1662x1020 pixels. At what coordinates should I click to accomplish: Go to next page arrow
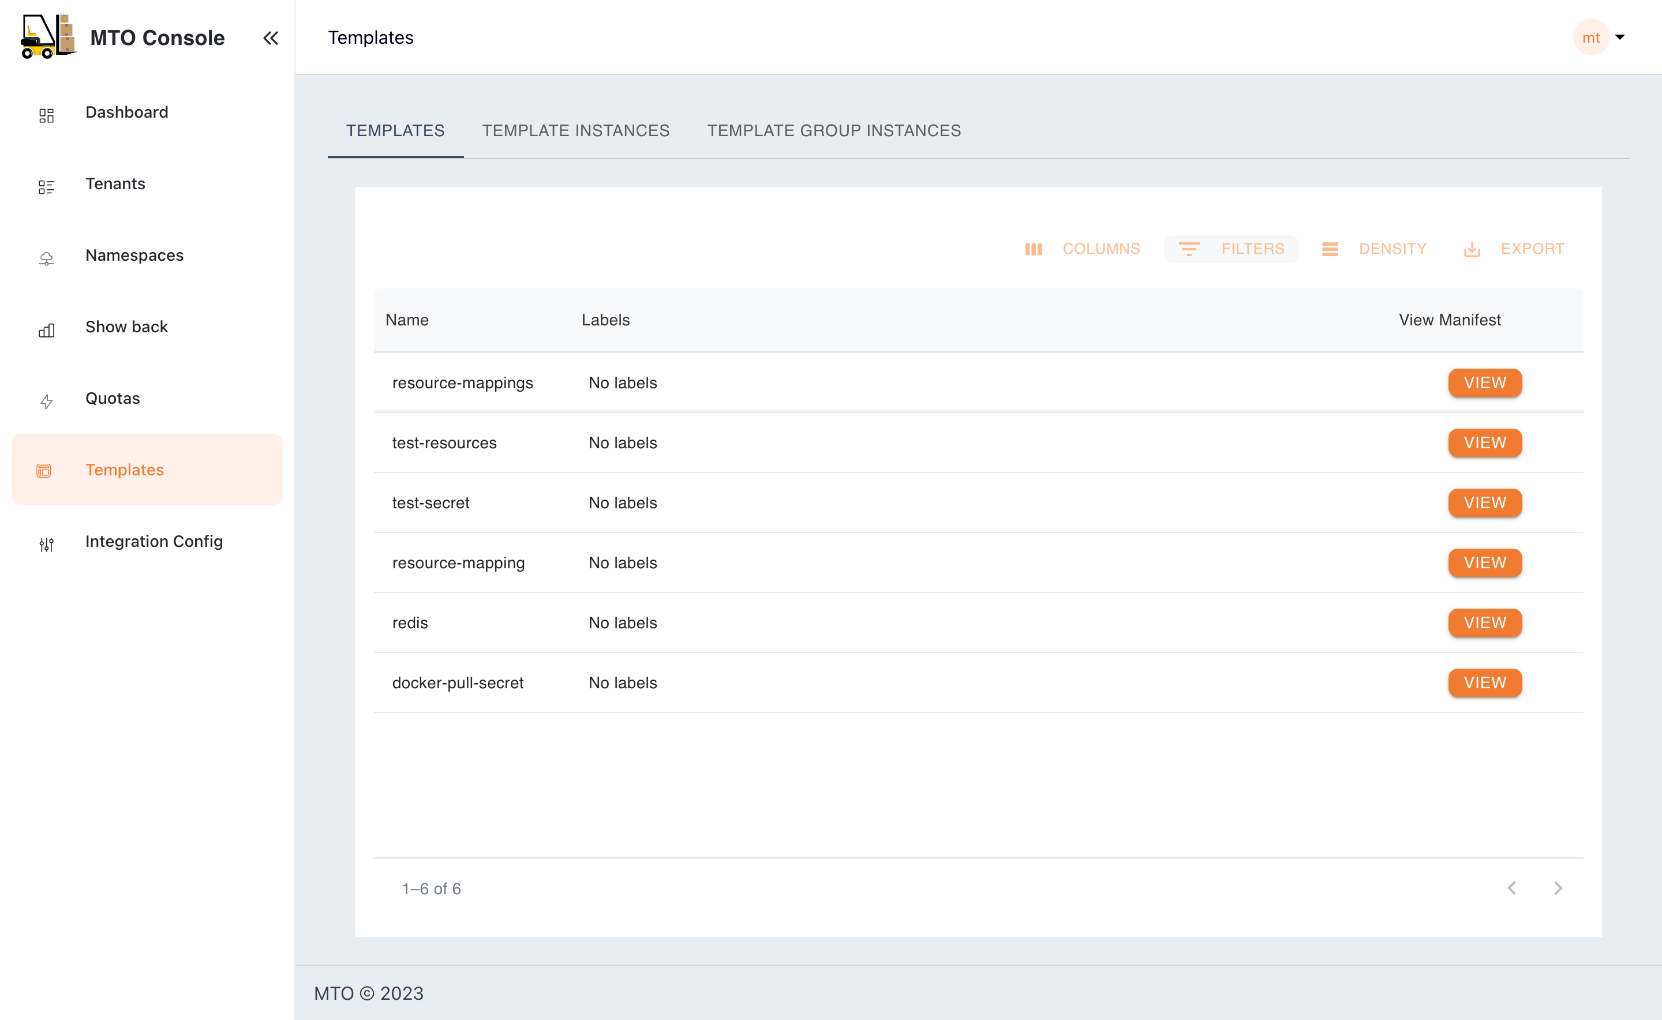(1558, 888)
